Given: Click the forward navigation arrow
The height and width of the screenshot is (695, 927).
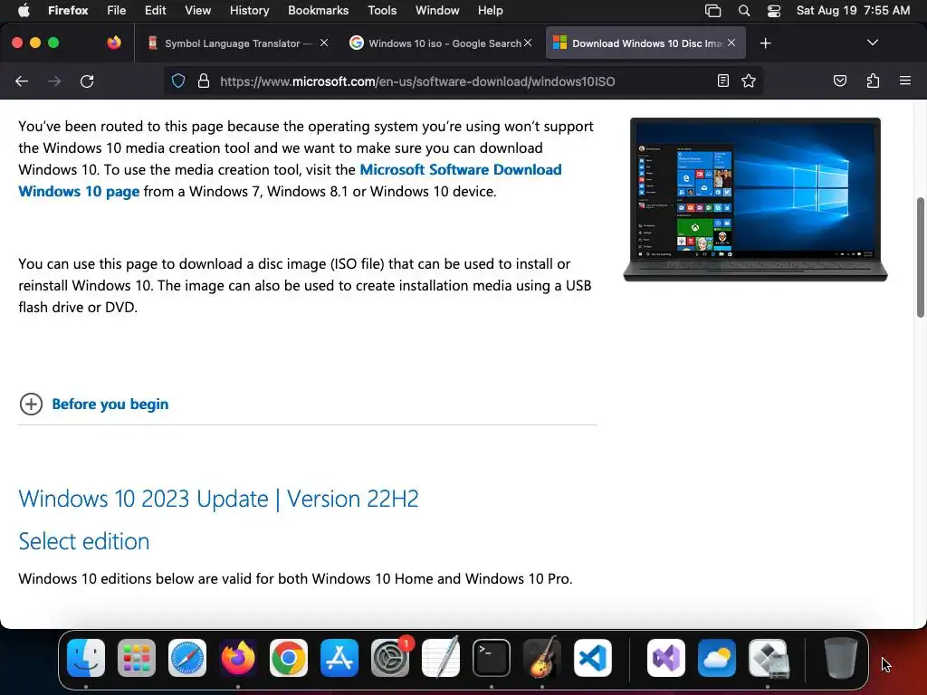Looking at the screenshot, I should pyautogui.click(x=54, y=81).
